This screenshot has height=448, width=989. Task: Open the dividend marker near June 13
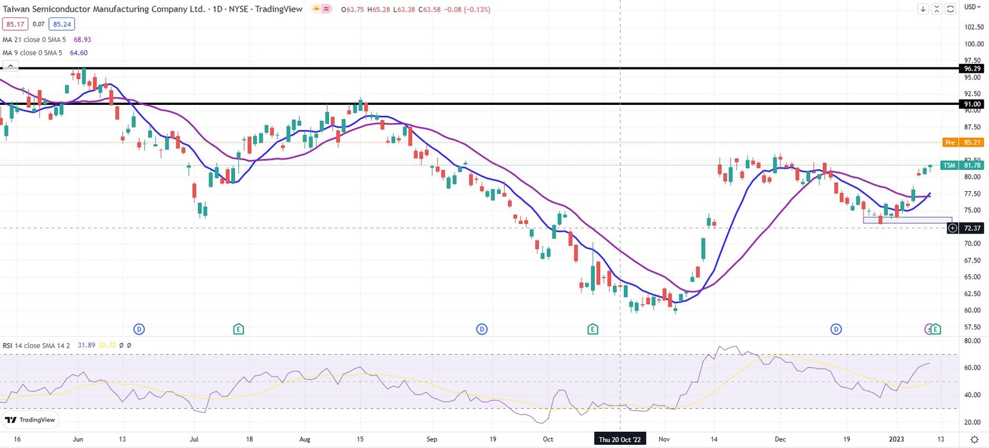(x=138, y=329)
